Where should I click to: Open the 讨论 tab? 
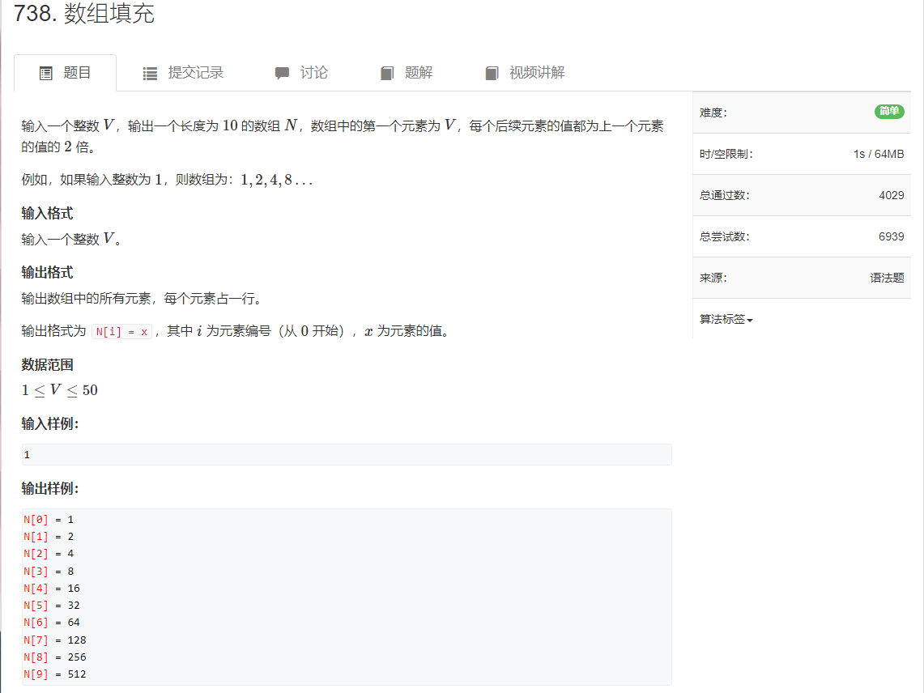[301, 73]
